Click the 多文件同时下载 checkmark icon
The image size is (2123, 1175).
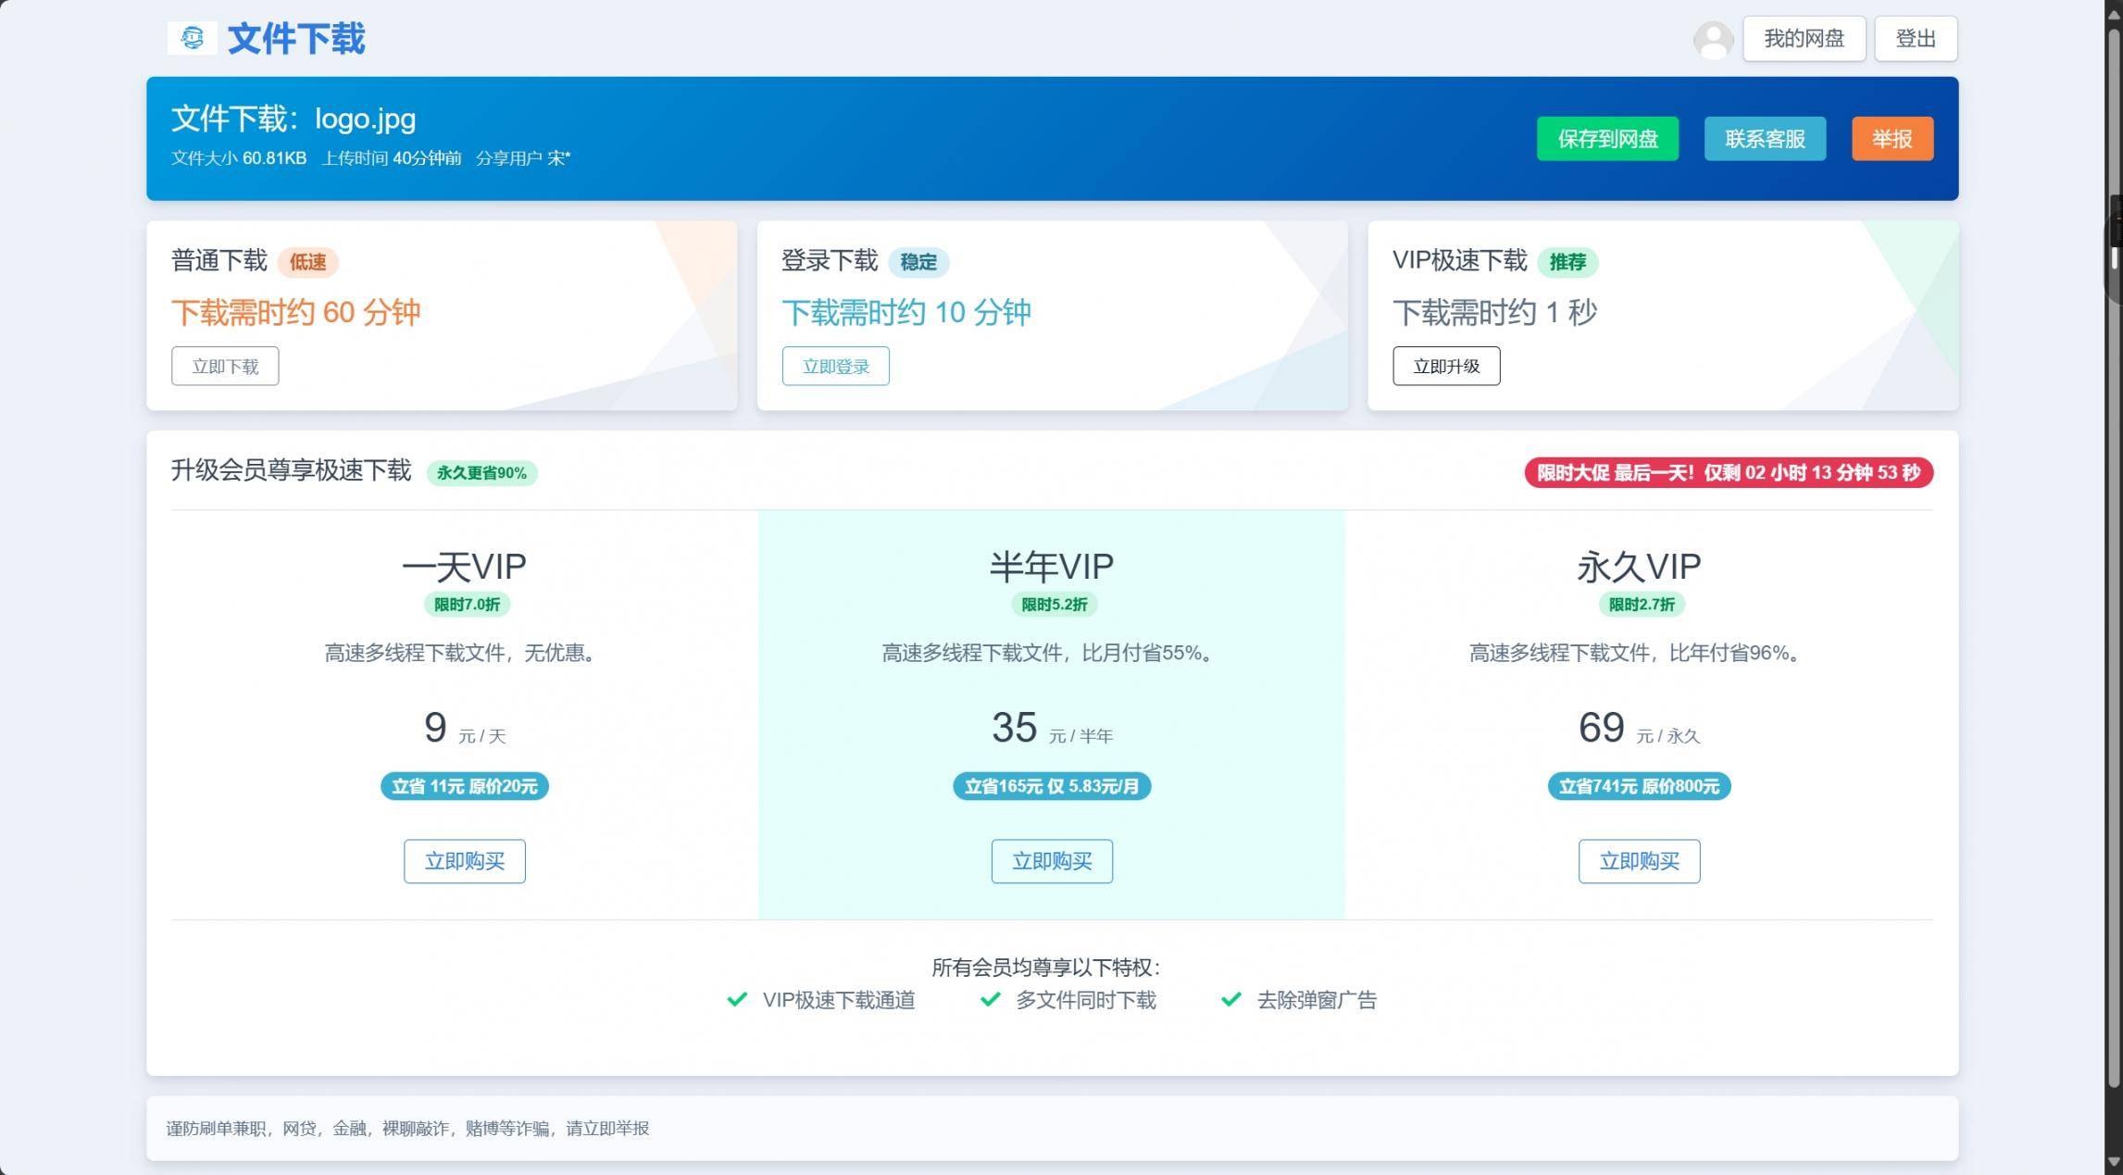(x=990, y=999)
